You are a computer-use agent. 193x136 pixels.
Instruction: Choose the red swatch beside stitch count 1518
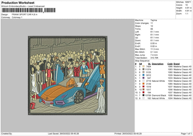pos(143,87)
